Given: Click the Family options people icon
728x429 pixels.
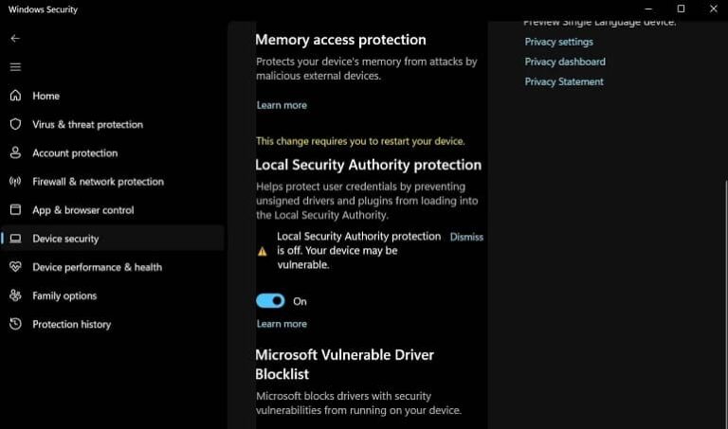Looking at the screenshot, I should tap(15, 295).
